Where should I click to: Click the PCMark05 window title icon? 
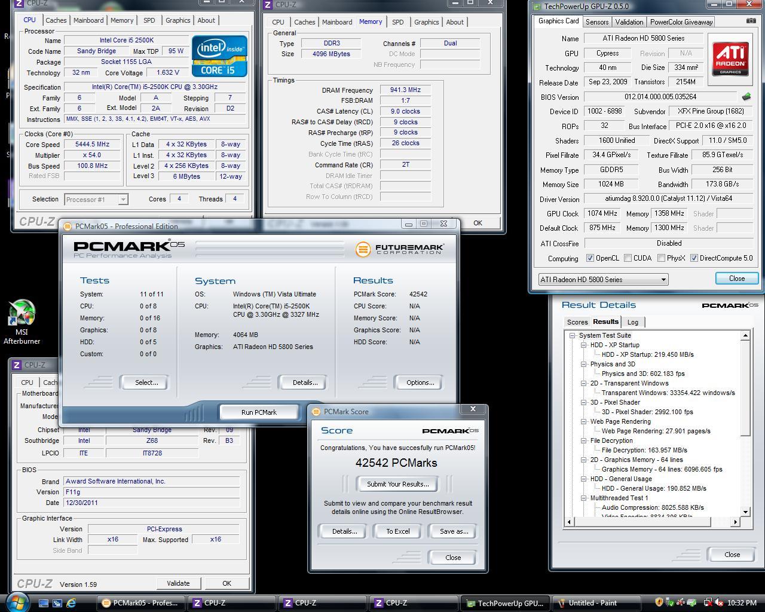pyautogui.click(x=68, y=227)
